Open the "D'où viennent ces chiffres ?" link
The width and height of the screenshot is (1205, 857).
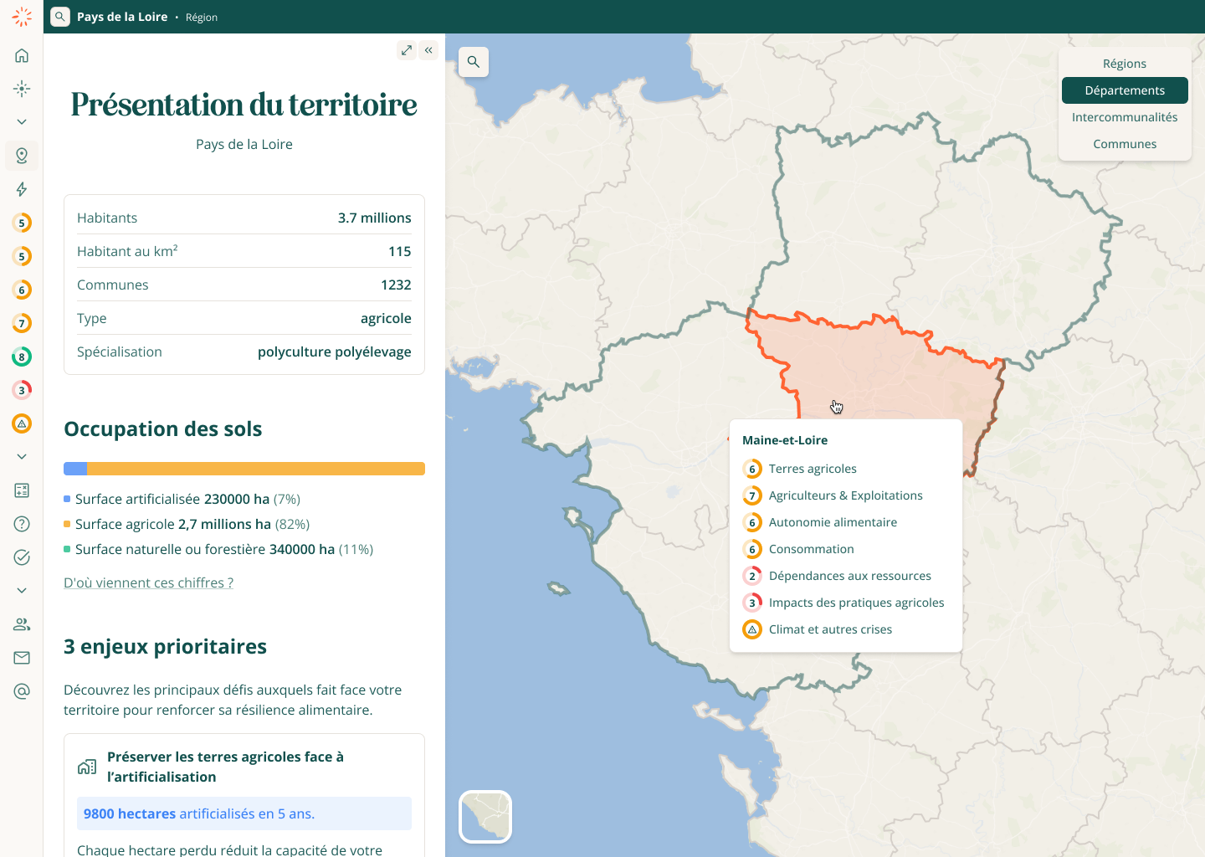pyautogui.click(x=148, y=582)
